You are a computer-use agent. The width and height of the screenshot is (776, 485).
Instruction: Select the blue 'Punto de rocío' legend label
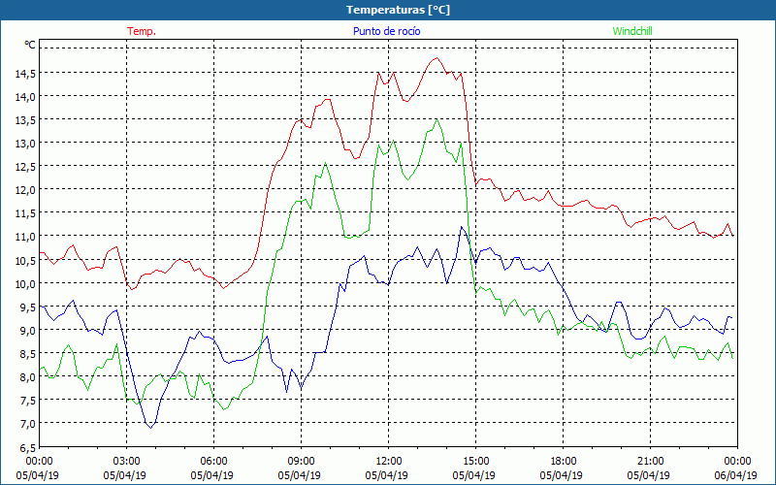point(386,31)
